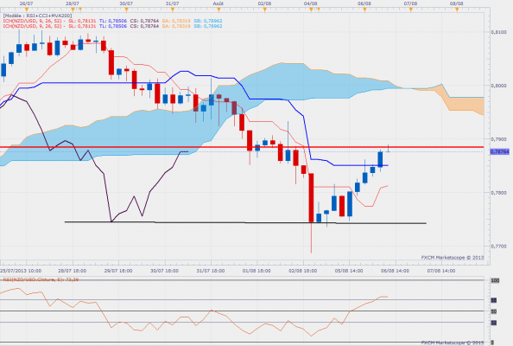Click the FXCM Marketscope © 2013 watermark
513x346 pixels.
(453, 258)
